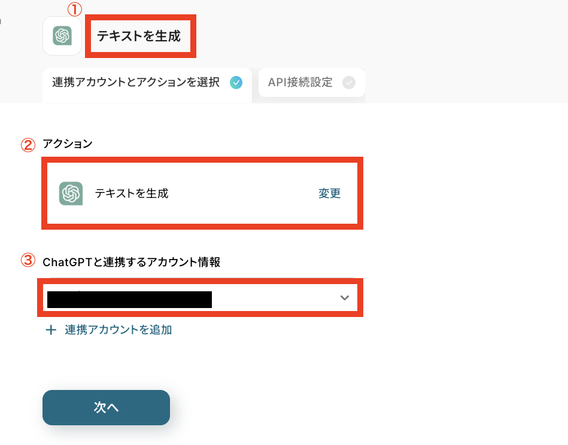This screenshot has width=568, height=445.
Task: Click the gray checkmark on the API接続設定 tab
Action: point(348,83)
